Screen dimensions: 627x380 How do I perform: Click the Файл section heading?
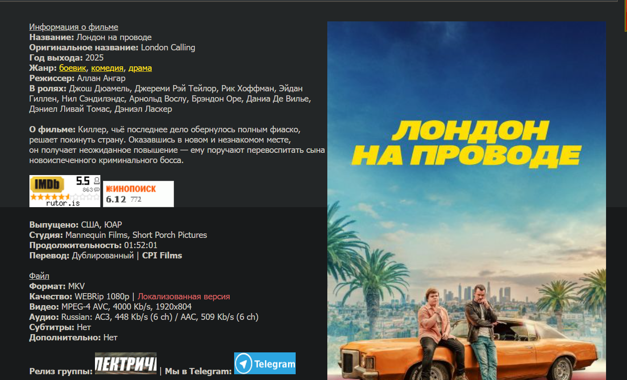coord(39,276)
